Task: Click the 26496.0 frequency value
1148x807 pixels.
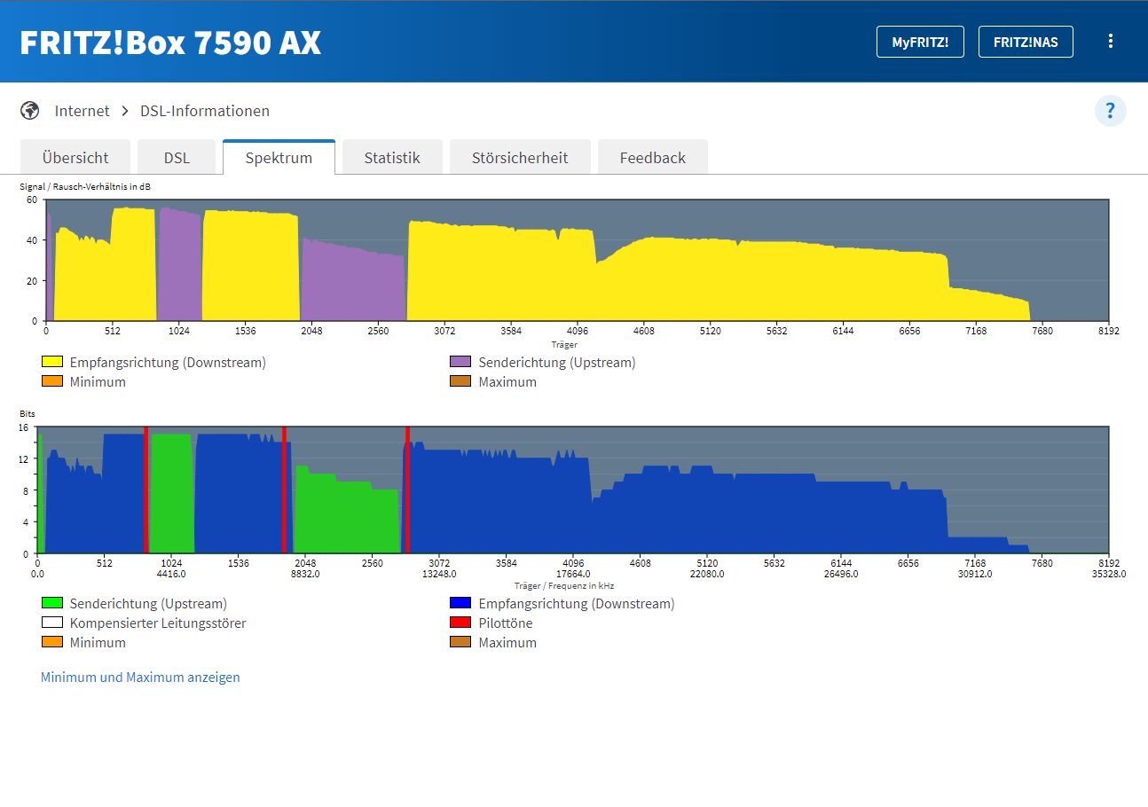Action: click(841, 574)
